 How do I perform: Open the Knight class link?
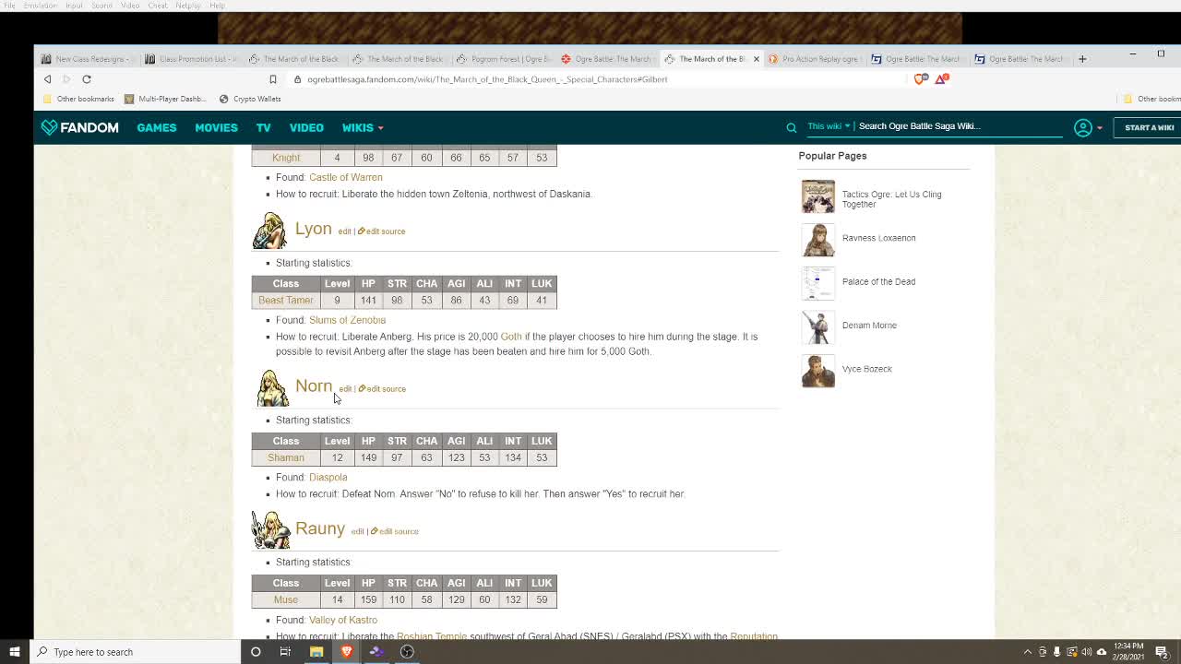[286, 158]
